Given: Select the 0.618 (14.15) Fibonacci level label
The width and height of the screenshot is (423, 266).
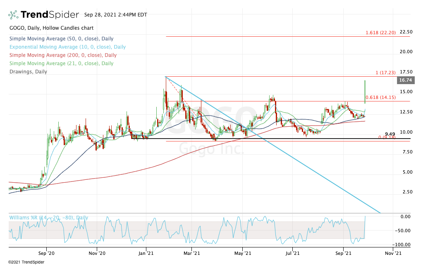Looking at the screenshot, I should [381, 98].
